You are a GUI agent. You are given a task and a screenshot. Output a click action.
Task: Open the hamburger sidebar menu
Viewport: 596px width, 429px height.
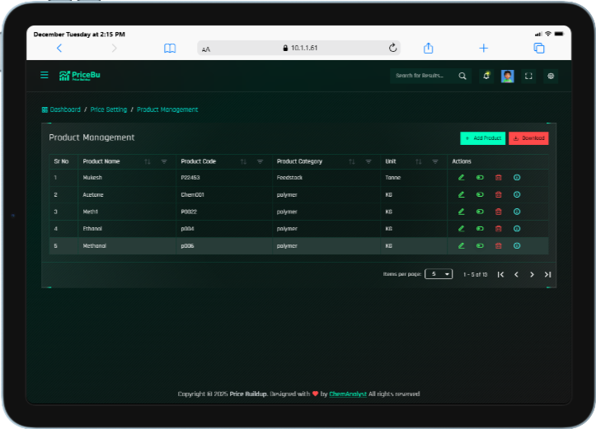tap(44, 75)
